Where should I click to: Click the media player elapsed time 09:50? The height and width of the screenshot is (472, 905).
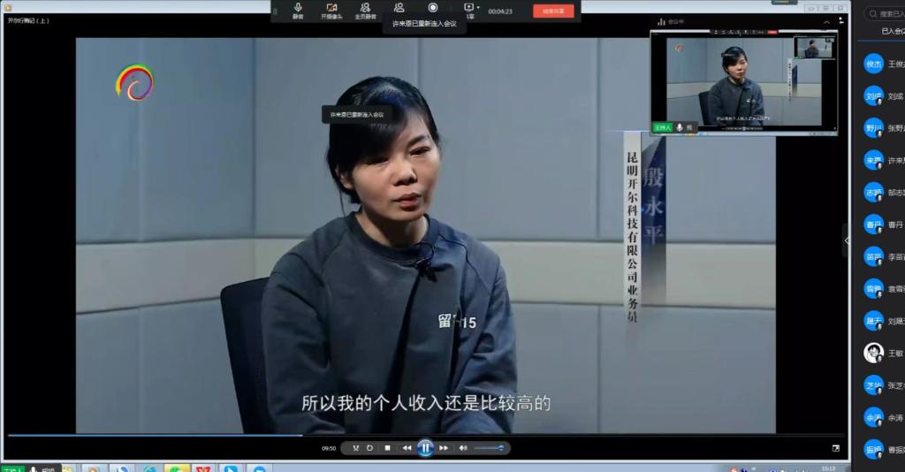point(329,448)
